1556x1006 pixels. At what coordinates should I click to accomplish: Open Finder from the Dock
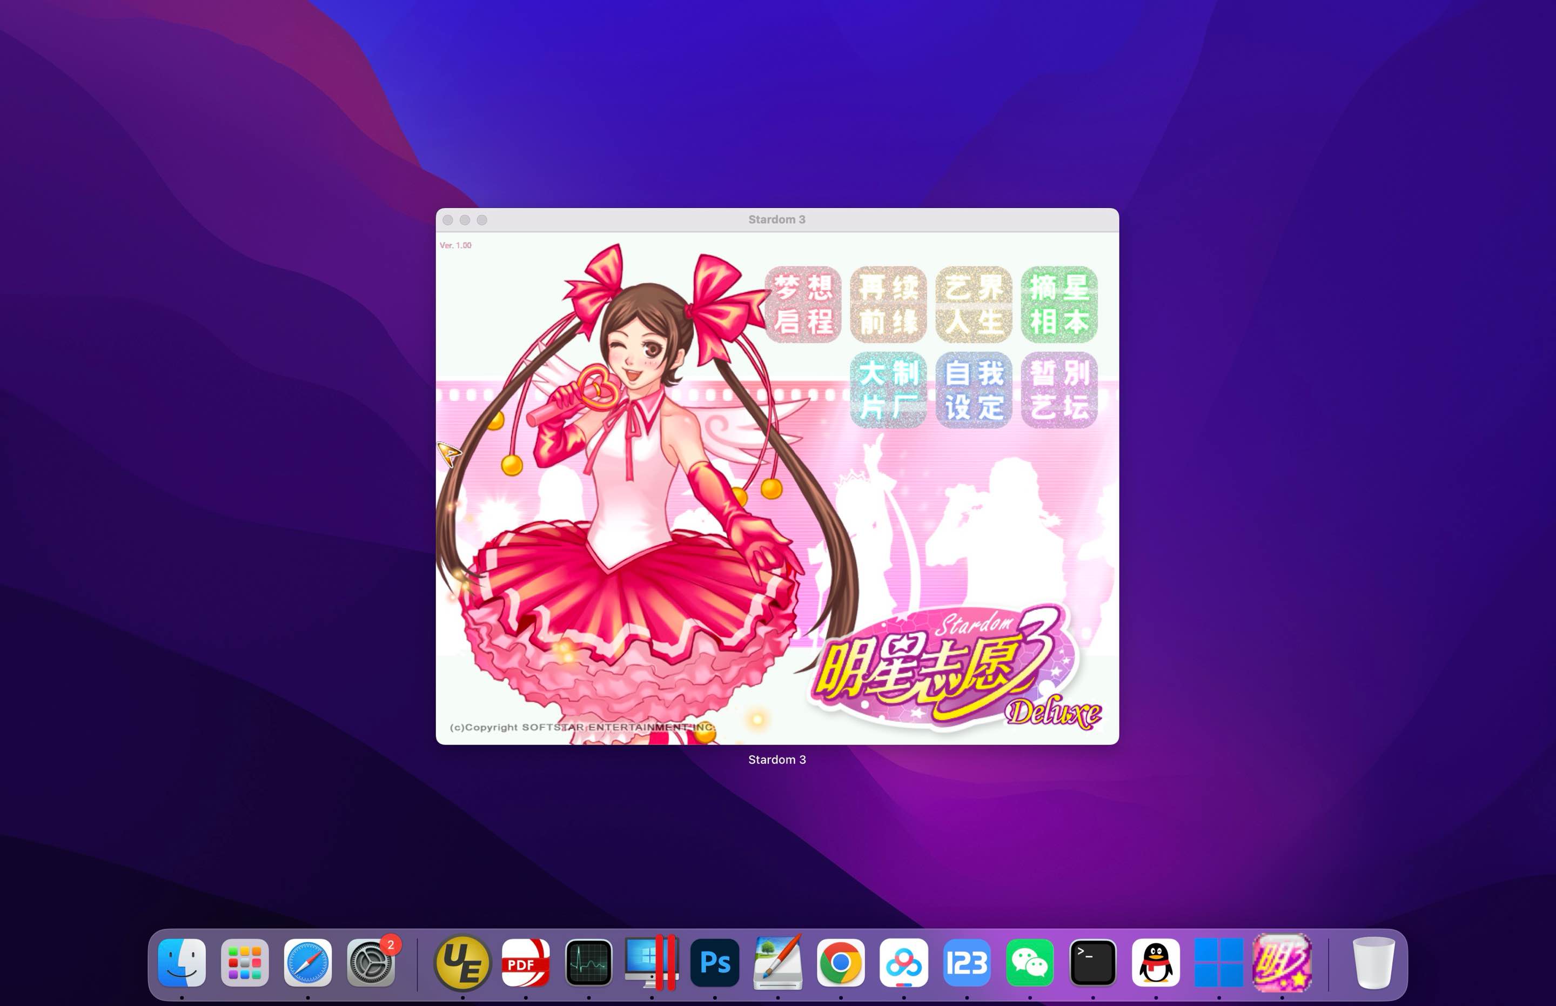182,963
